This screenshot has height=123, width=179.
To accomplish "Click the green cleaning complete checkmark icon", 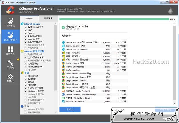I will 63,28.
